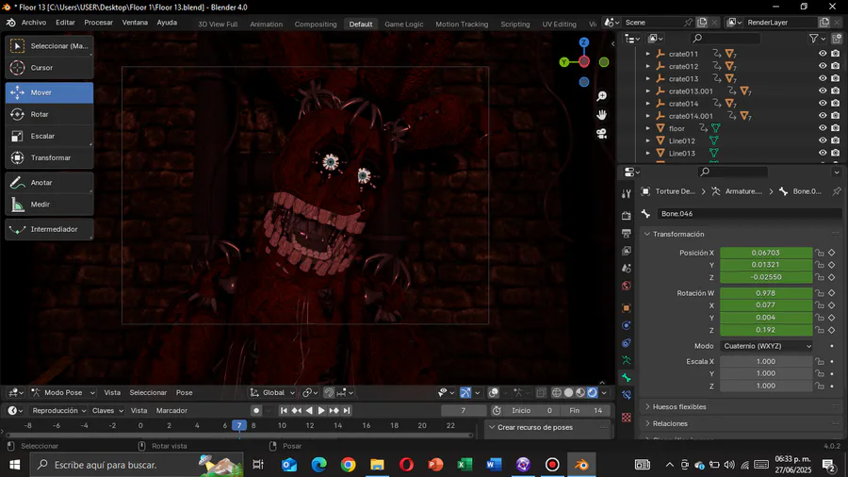This screenshot has width=848, height=477.
Task: Pick the Anotar annotation tool
Action: point(49,182)
